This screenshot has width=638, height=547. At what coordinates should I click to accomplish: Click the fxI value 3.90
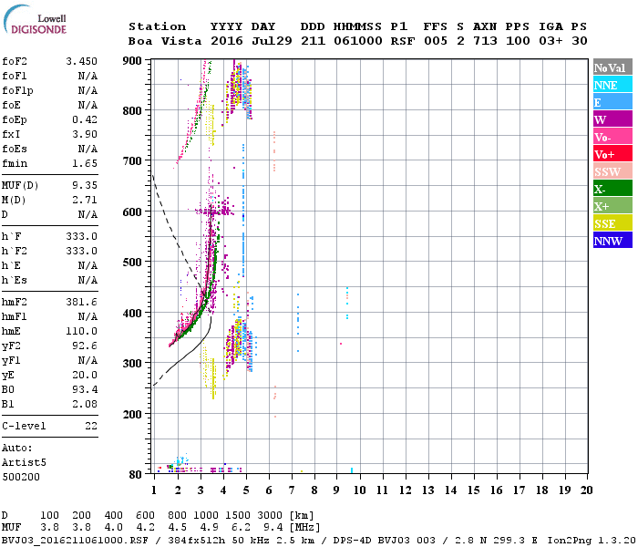click(85, 134)
